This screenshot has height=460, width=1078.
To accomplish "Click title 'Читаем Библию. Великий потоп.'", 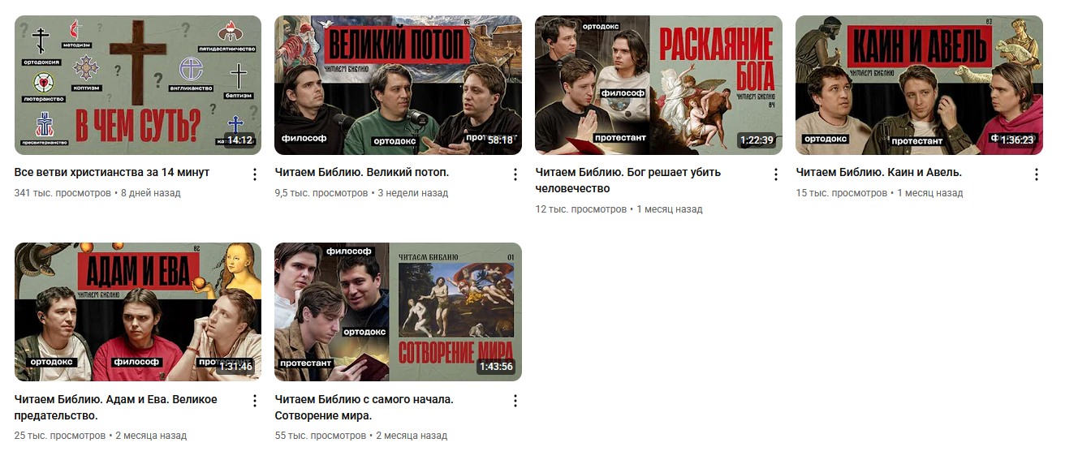I will (362, 172).
